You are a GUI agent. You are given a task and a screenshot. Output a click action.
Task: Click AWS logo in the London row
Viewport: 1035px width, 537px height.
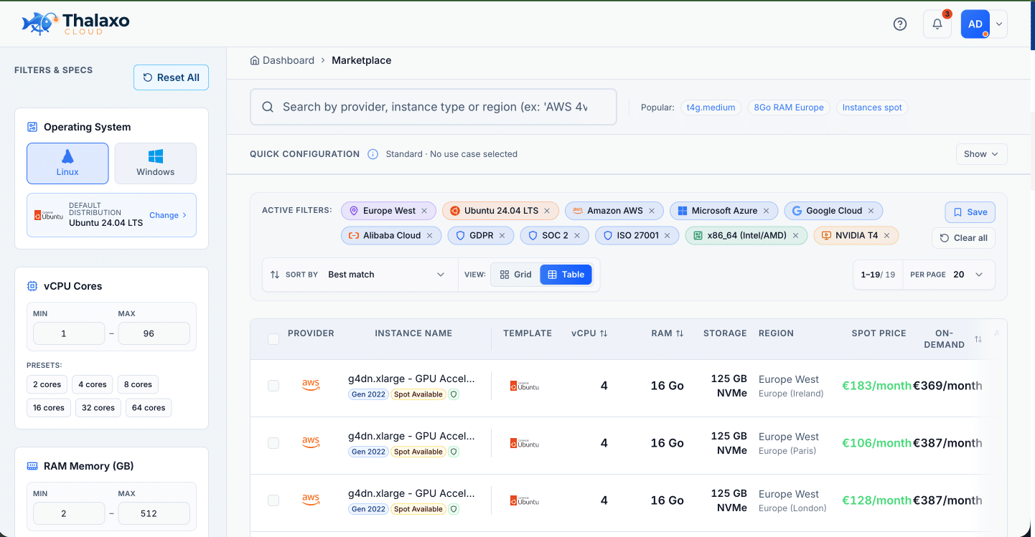[x=311, y=500]
